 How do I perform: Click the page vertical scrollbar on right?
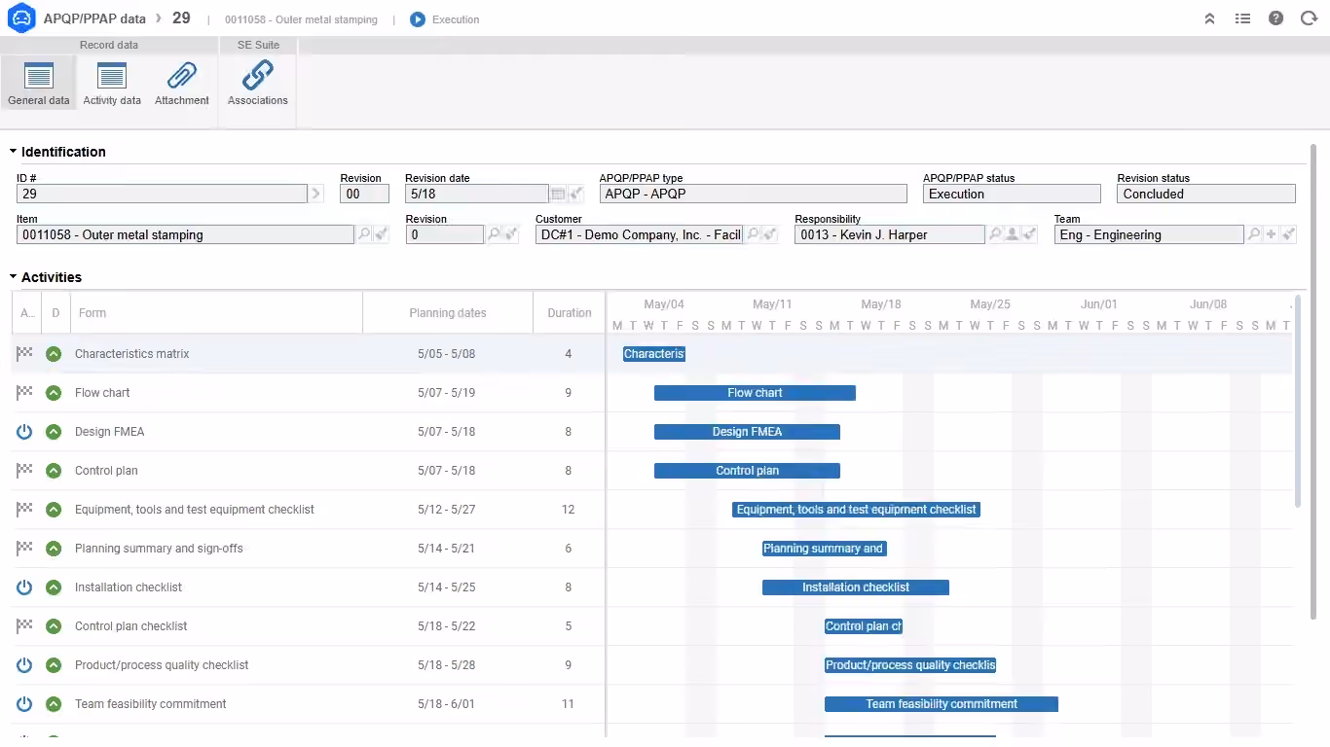pyautogui.click(x=1313, y=379)
